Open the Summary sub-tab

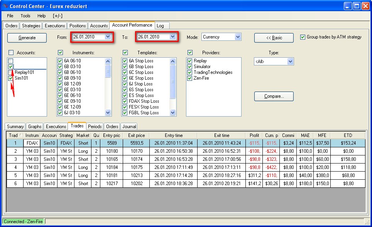15,127
